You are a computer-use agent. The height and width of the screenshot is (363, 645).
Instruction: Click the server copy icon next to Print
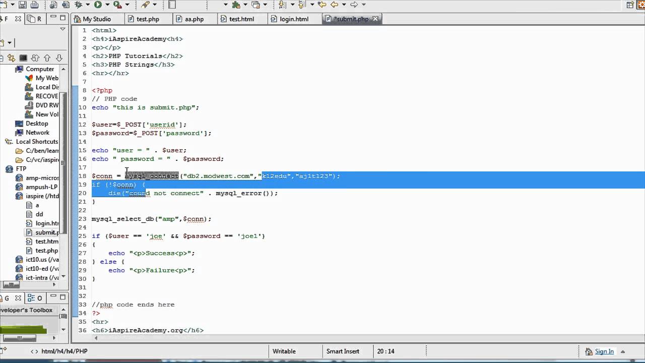pyautogui.click(x=53, y=5)
